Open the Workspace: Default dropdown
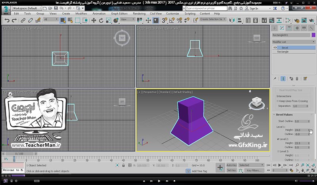The height and width of the screenshot is (185, 317). pos(27,8)
